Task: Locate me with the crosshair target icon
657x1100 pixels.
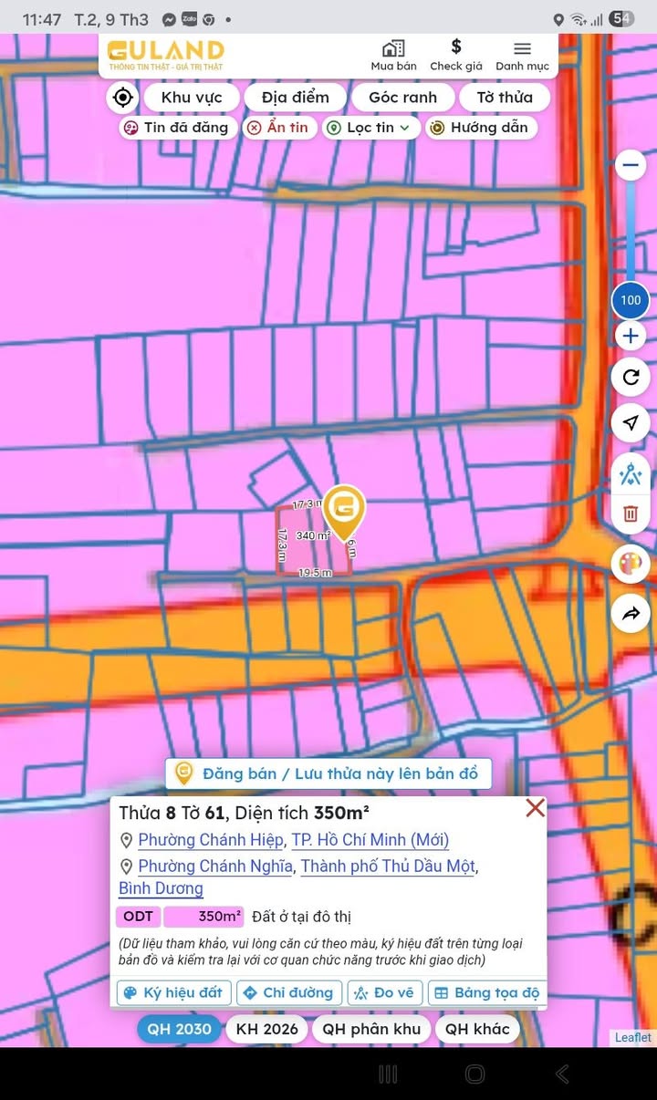Action: pyautogui.click(x=123, y=98)
